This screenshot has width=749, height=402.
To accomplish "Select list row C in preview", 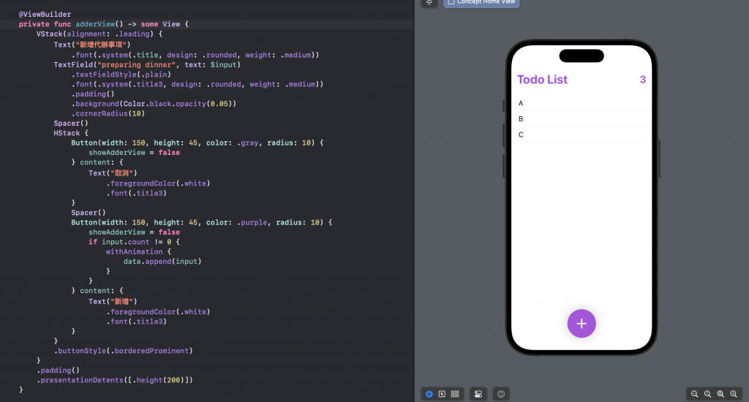I will point(581,134).
